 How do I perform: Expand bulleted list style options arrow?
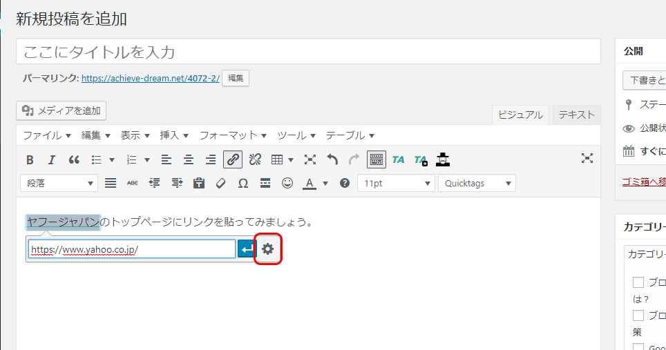(112, 160)
